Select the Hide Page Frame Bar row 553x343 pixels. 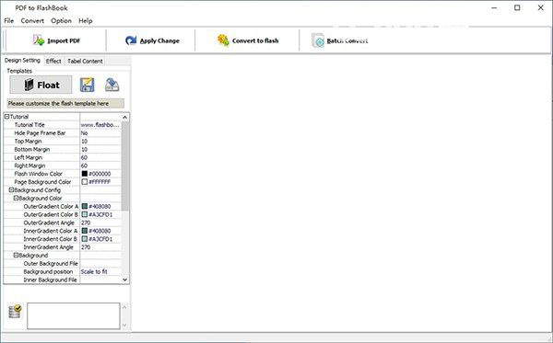click(63, 133)
